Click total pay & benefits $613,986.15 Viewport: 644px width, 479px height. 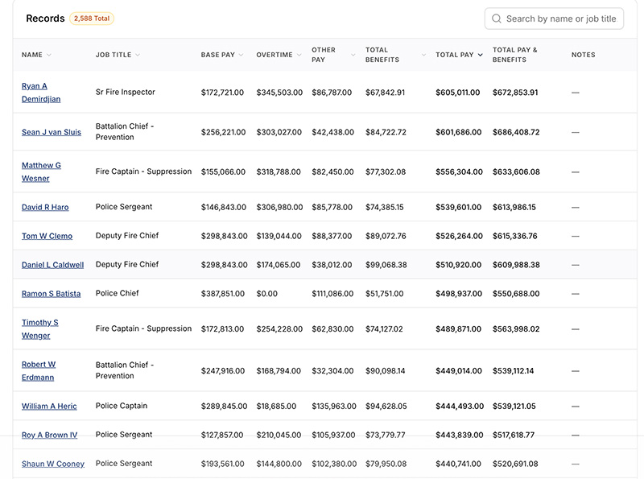pyautogui.click(x=514, y=207)
